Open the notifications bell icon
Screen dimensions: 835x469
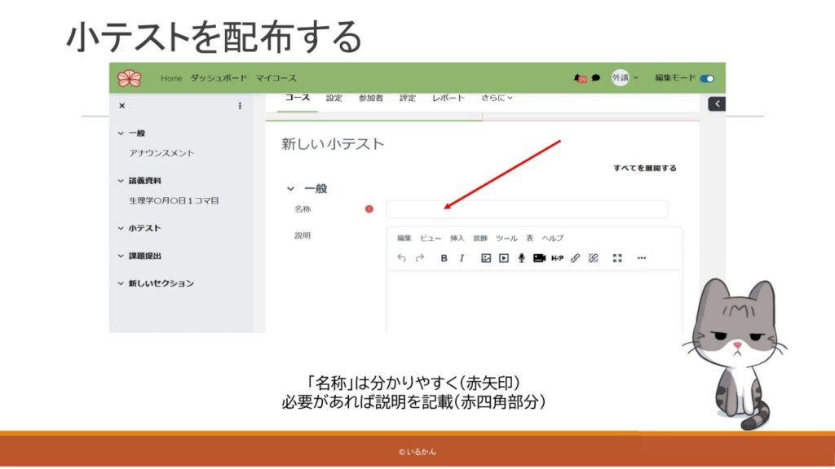(x=580, y=78)
